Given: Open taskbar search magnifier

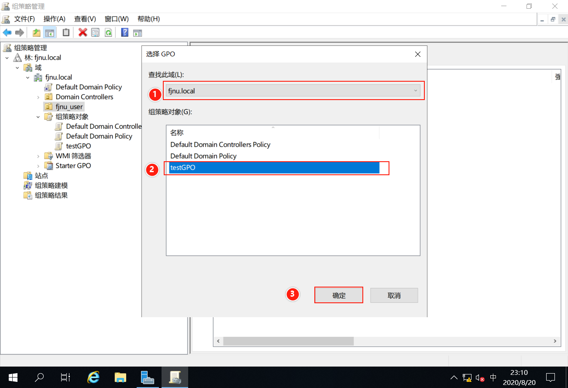Looking at the screenshot, I should (x=39, y=377).
